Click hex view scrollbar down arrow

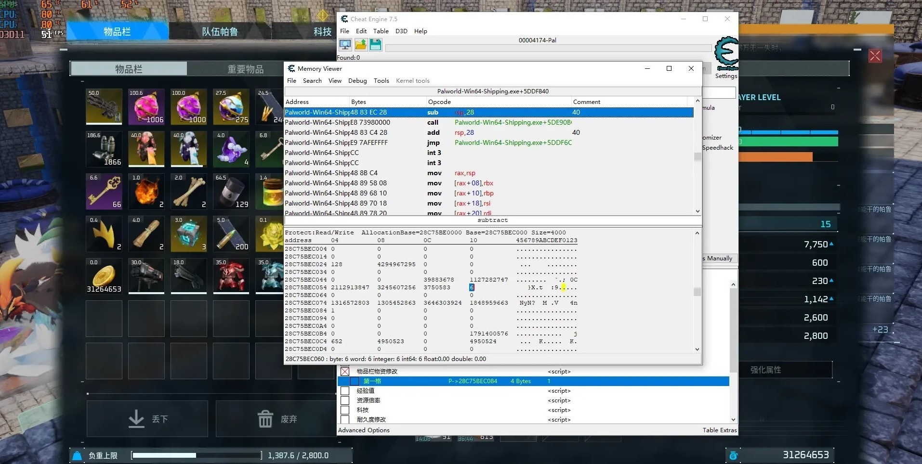(697, 349)
